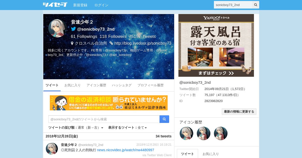Select the second icon history thumbnail
Viewport: 302px width, 158px height.
pyautogui.click(x=204, y=133)
